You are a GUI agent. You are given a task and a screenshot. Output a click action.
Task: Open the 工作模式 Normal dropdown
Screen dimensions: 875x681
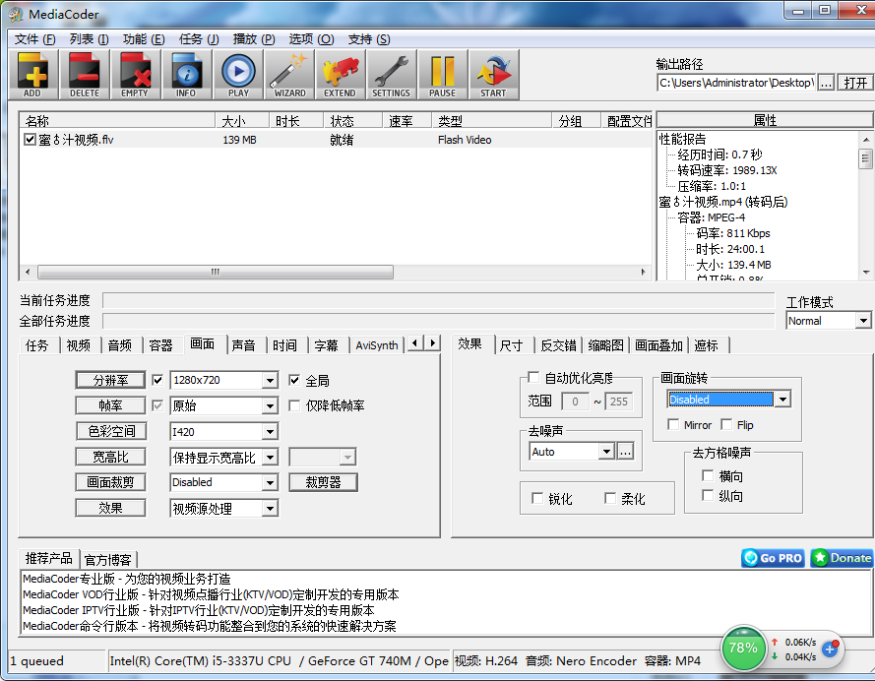pos(863,321)
